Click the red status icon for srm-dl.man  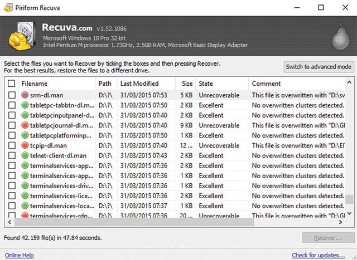pyautogui.click(x=25, y=95)
